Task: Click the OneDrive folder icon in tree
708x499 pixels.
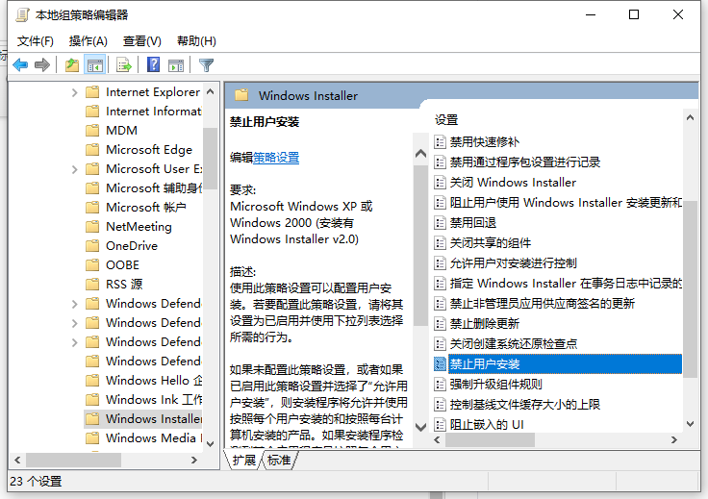Action: pyautogui.click(x=92, y=246)
